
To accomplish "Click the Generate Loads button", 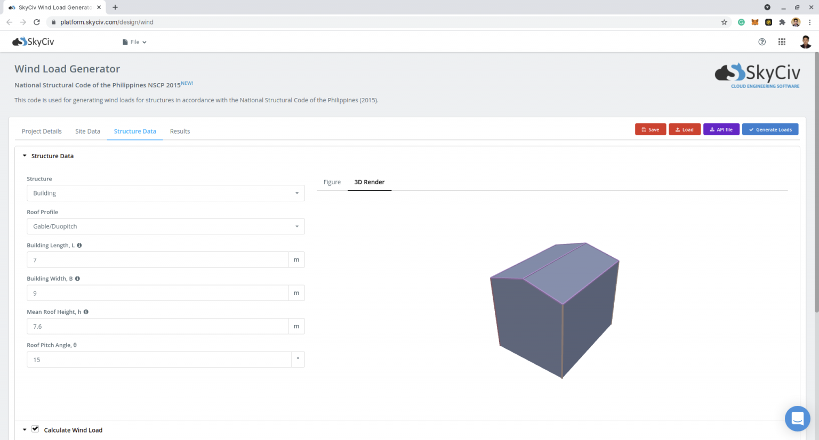I will pos(770,129).
